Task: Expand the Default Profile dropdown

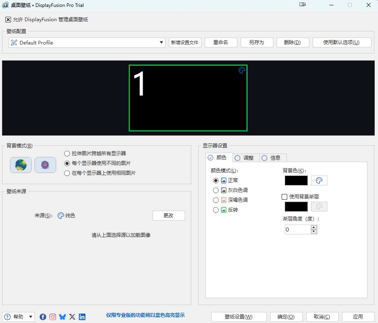Action: (162, 42)
